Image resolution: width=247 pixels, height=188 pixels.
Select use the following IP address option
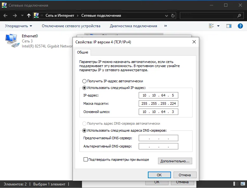[84, 88]
